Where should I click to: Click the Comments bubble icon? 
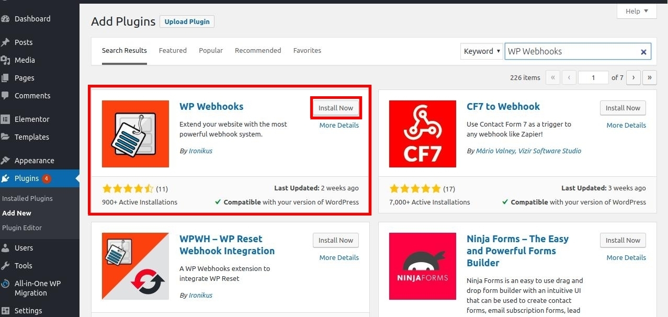(x=5, y=96)
